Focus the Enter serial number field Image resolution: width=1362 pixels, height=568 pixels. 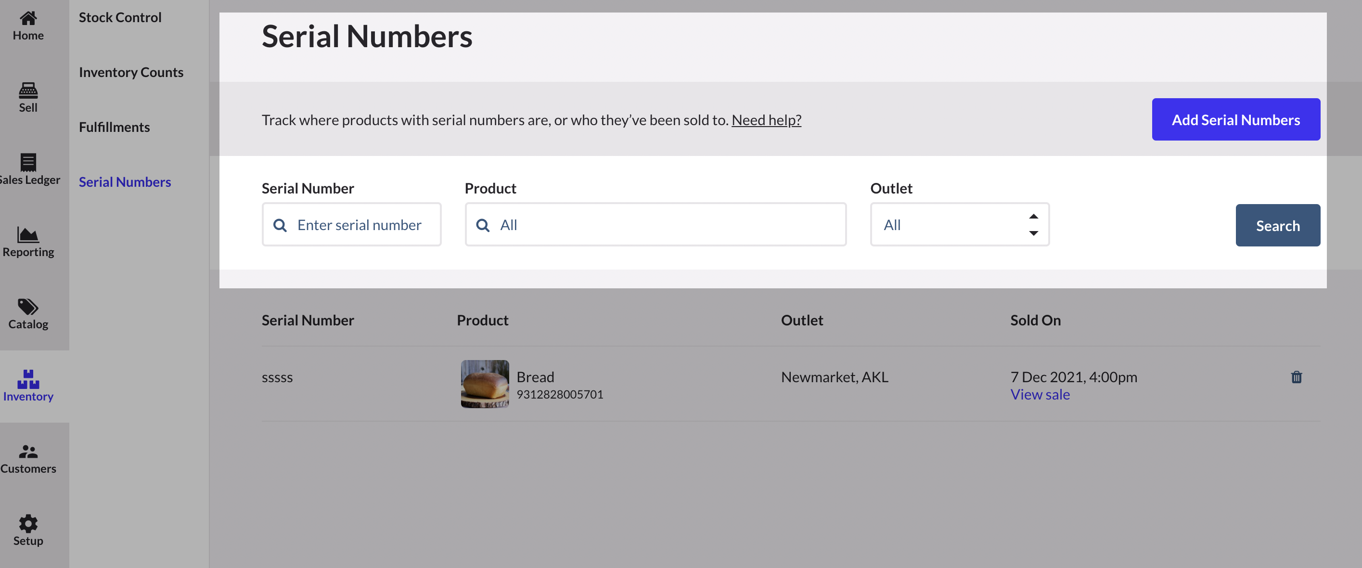(359, 225)
